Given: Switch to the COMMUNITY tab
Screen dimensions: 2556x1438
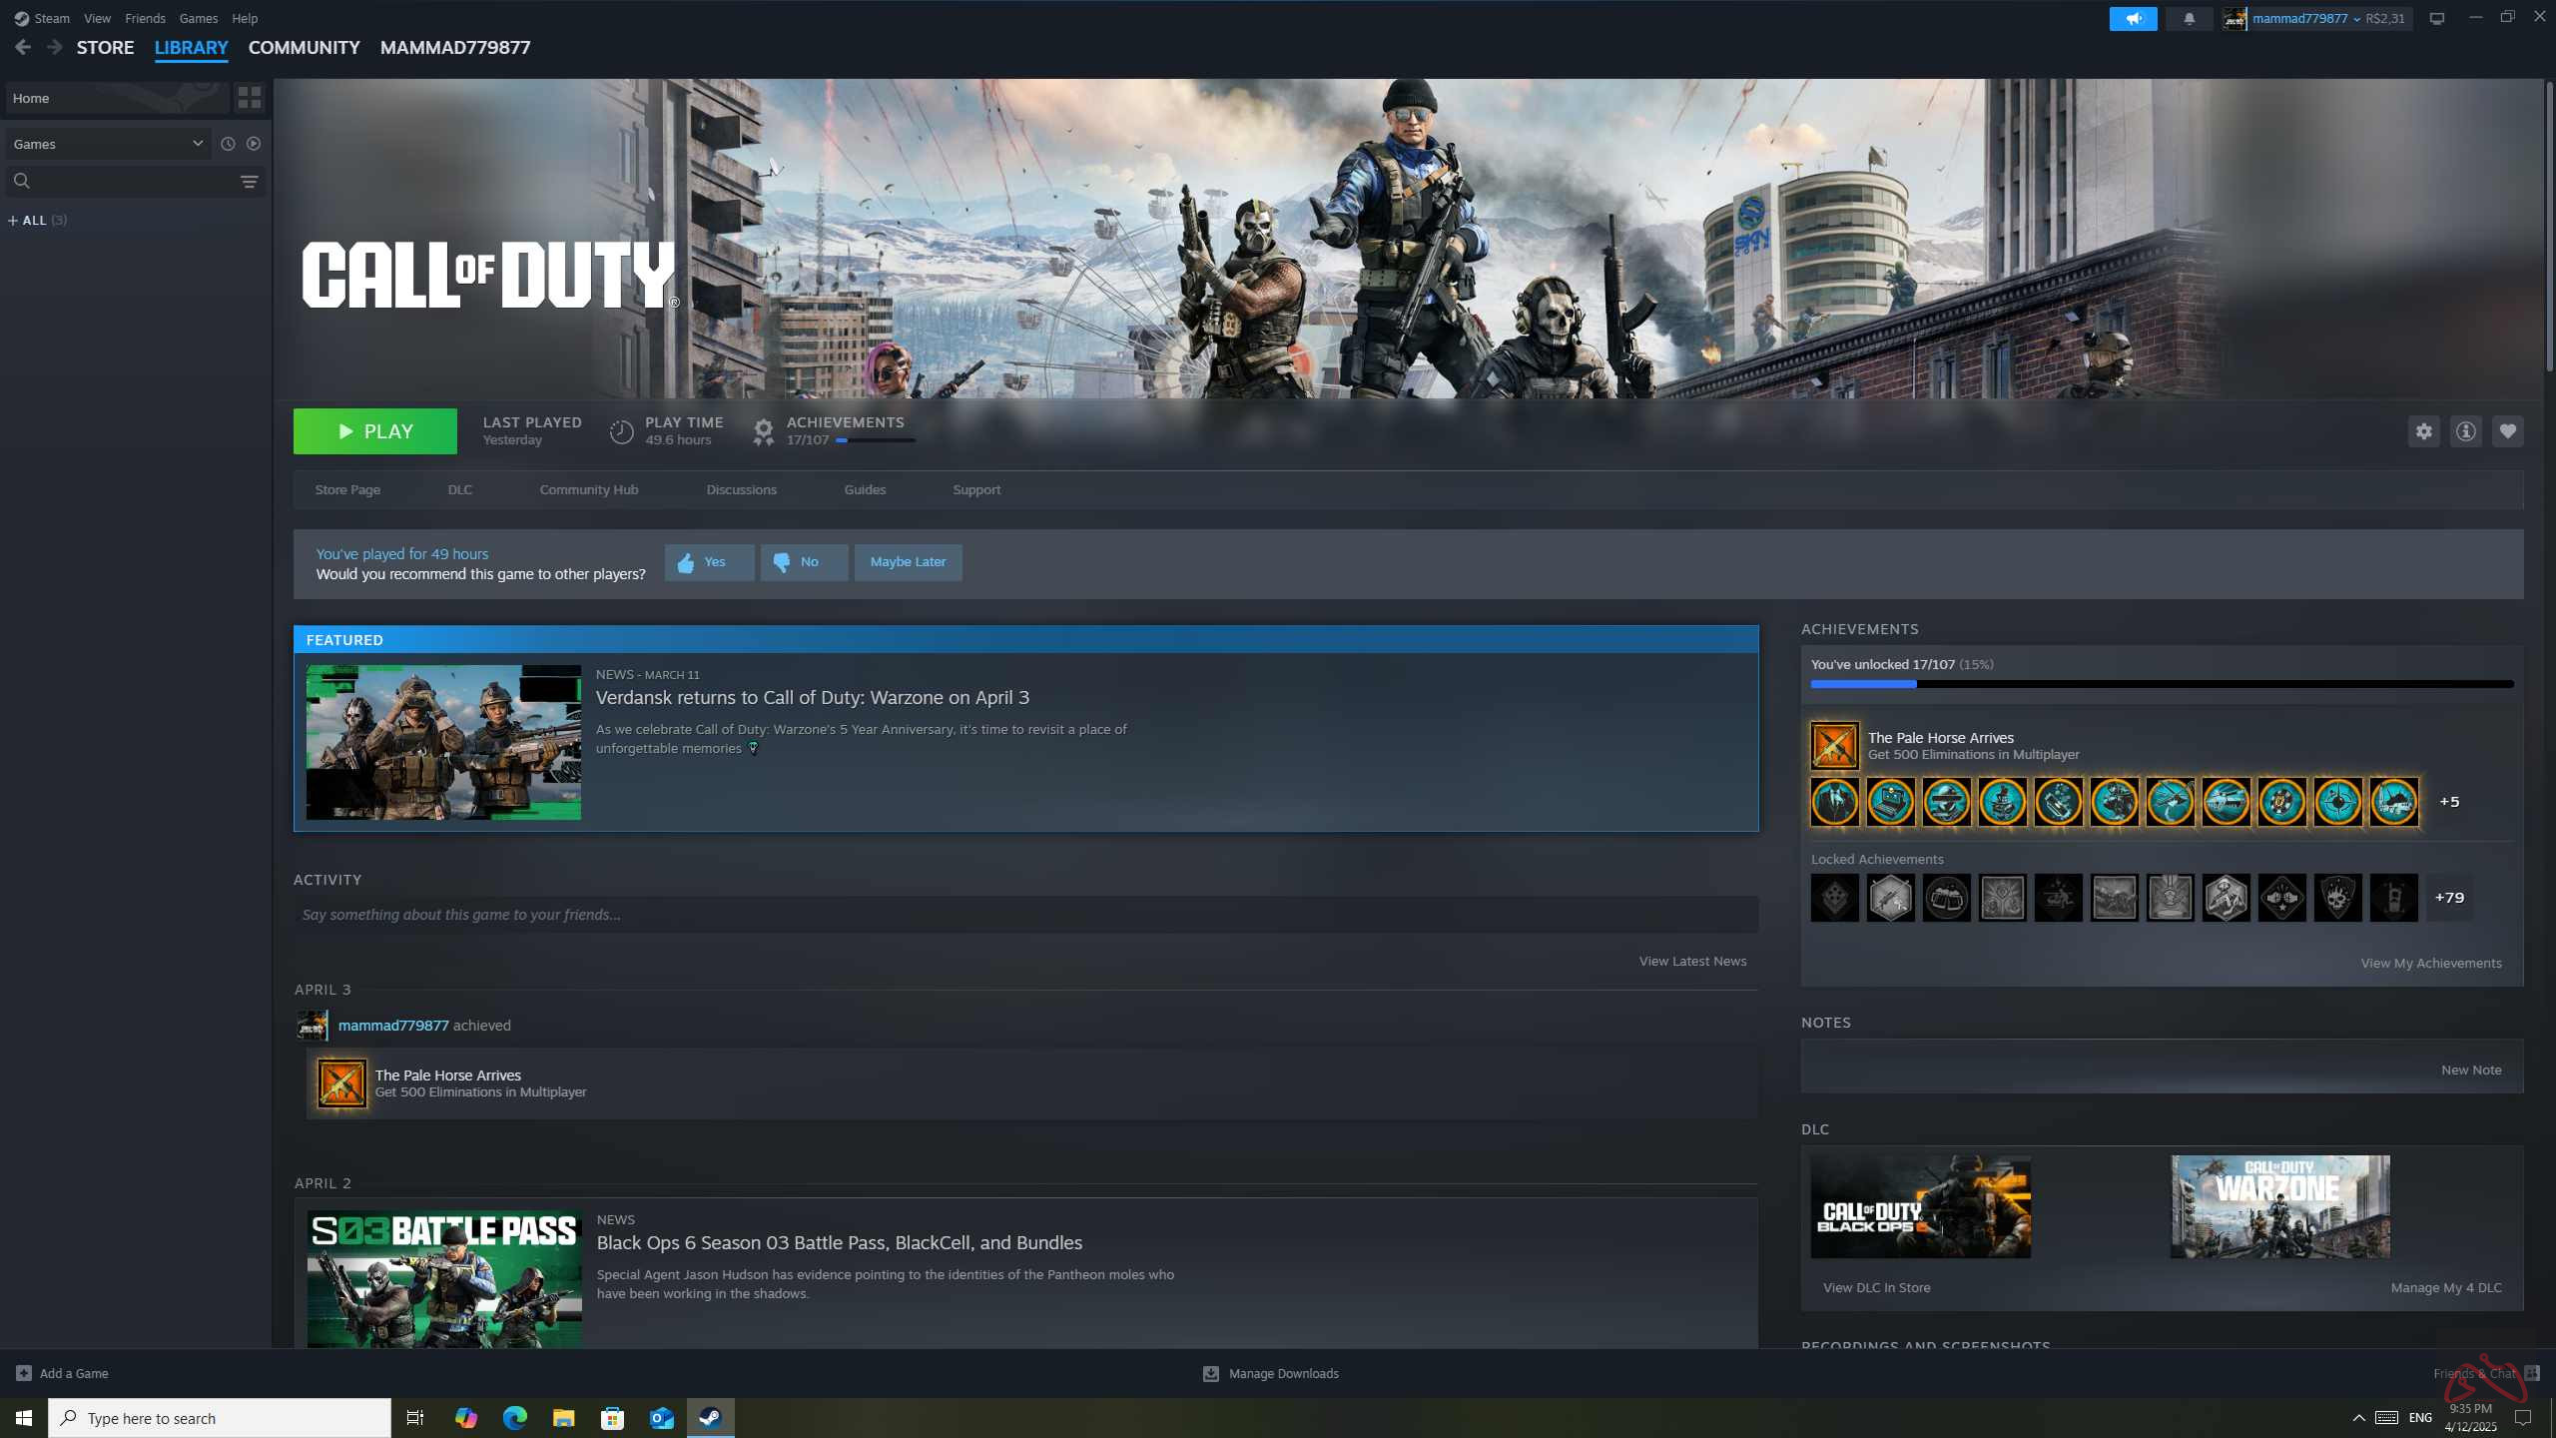Looking at the screenshot, I should tap(304, 47).
